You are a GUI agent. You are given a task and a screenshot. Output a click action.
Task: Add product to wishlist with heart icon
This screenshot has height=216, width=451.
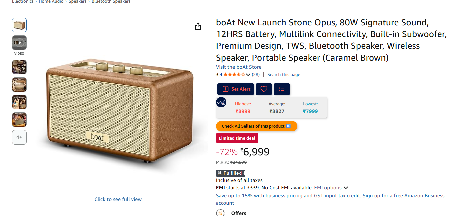[x=264, y=89]
